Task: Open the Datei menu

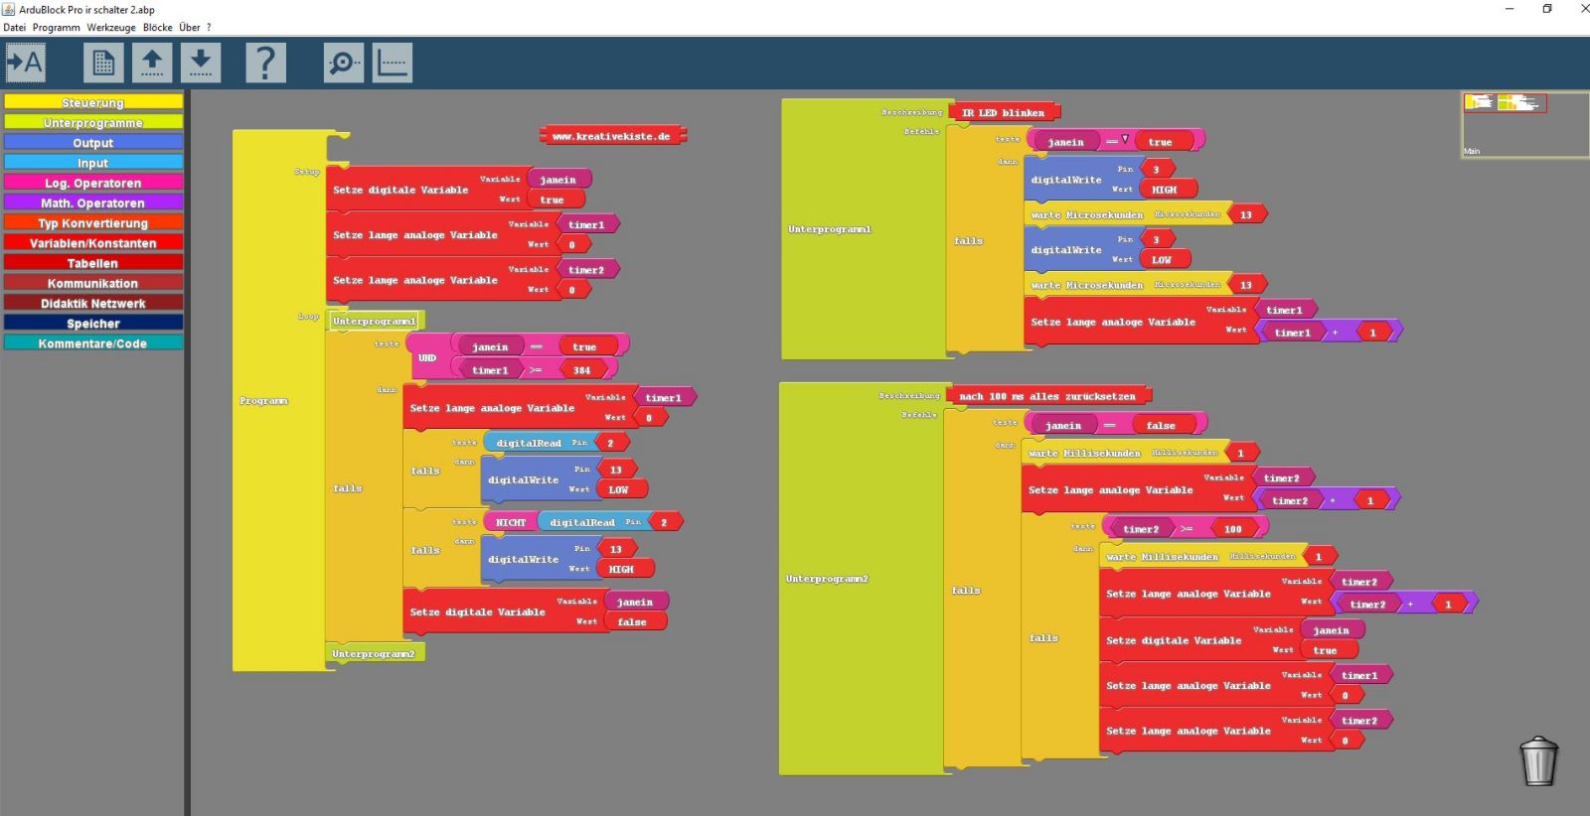Action: (x=14, y=27)
